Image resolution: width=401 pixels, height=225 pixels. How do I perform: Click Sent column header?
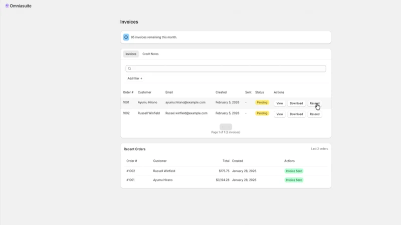point(248,92)
